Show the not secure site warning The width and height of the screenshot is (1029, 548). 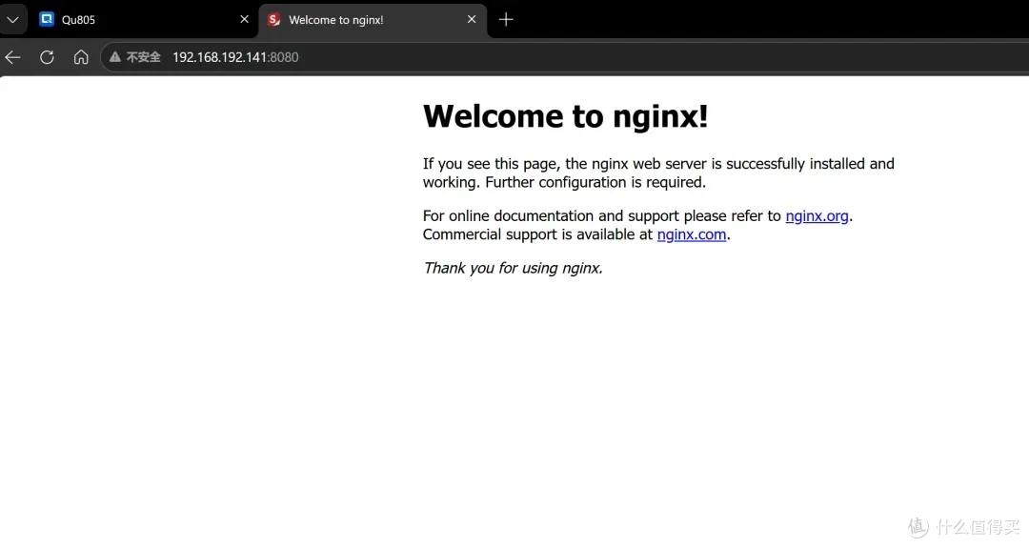coord(134,57)
